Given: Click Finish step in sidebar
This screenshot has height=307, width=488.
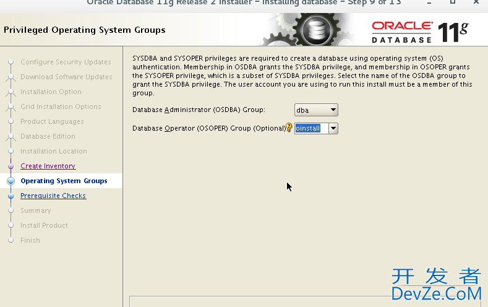Looking at the screenshot, I should (30, 240).
